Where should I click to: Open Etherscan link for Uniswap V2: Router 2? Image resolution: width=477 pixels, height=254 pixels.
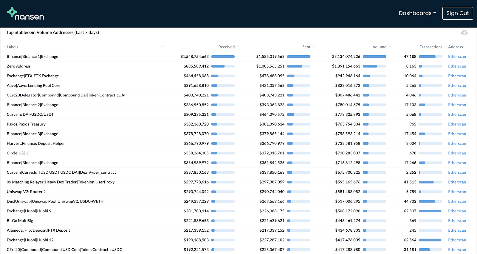[x=457, y=192]
